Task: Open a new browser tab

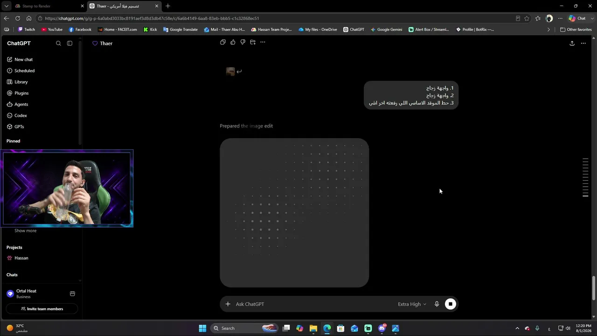Action: pyautogui.click(x=168, y=6)
